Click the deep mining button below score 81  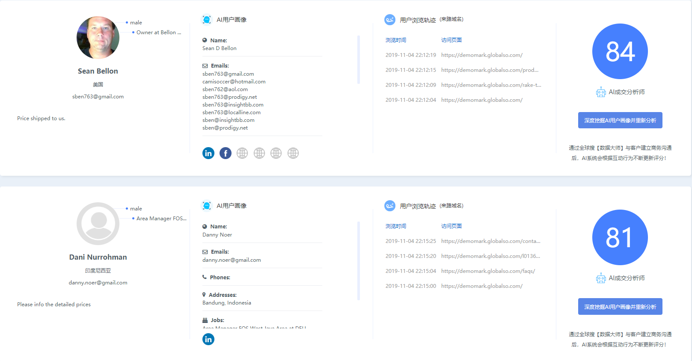620,307
